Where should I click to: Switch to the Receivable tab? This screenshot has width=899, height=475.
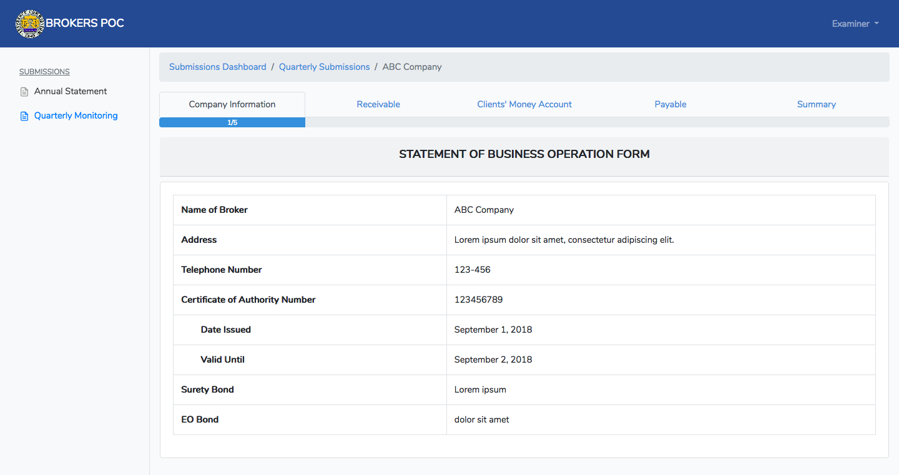[x=378, y=104]
